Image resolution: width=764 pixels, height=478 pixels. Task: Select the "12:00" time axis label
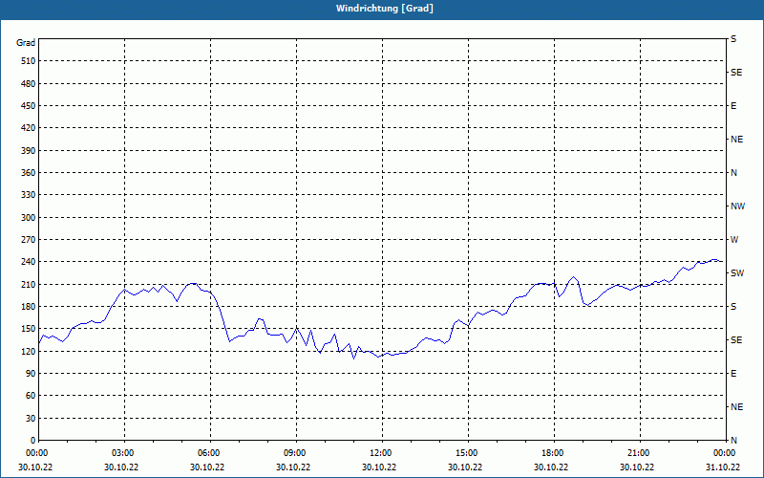click(x=382, y=453)
